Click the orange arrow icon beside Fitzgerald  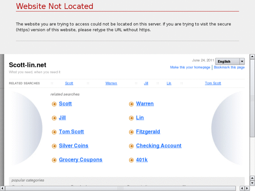(x=131, y=132)
